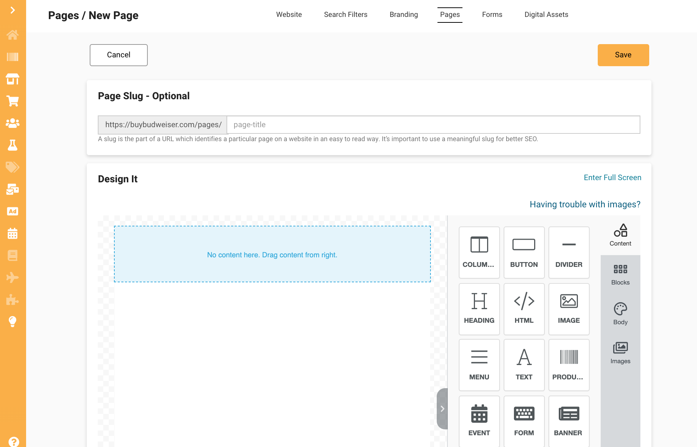Expand the sidebar with the top chevron

[13, 10]
